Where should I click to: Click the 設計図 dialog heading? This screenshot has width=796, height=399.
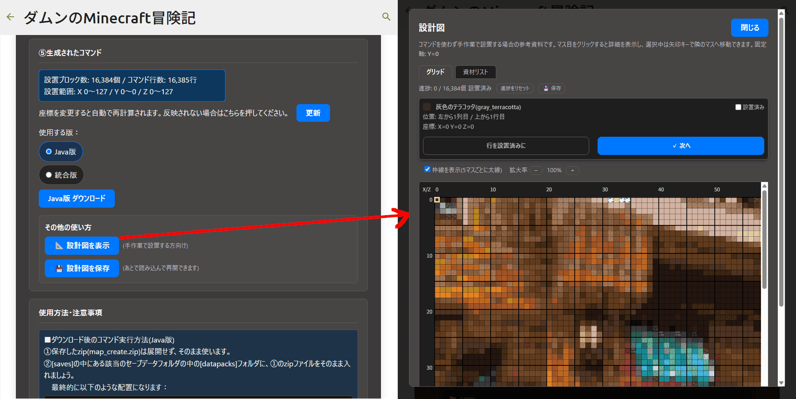point(431,28)
